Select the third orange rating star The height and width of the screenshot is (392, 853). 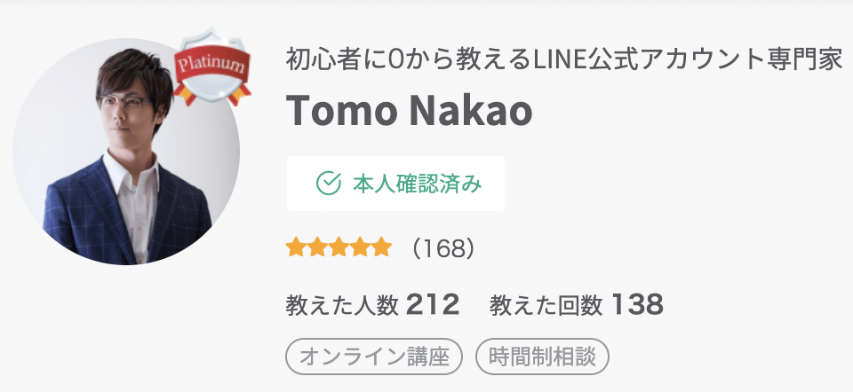point(339,247)
